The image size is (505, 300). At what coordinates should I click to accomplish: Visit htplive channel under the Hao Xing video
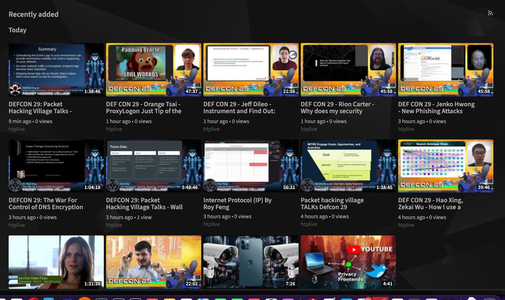(406, 225)
